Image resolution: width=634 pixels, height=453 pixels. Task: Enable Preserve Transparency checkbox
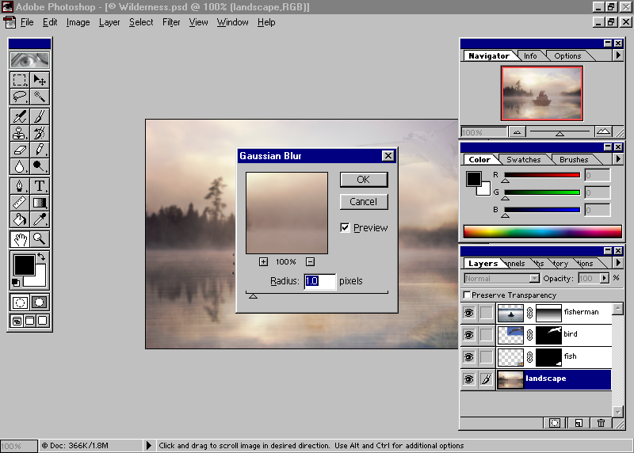[x=467, y=295]
